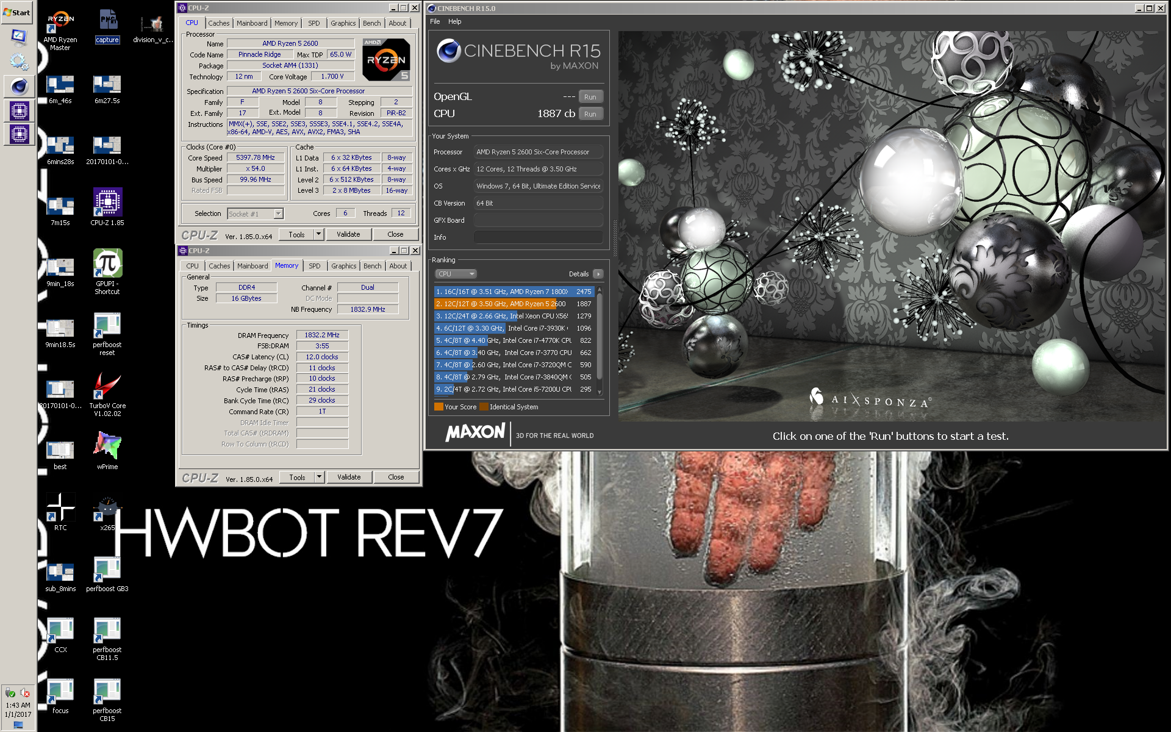Click the show desktop icon under clock
1171x732 pixels.
tap(18, 725)
